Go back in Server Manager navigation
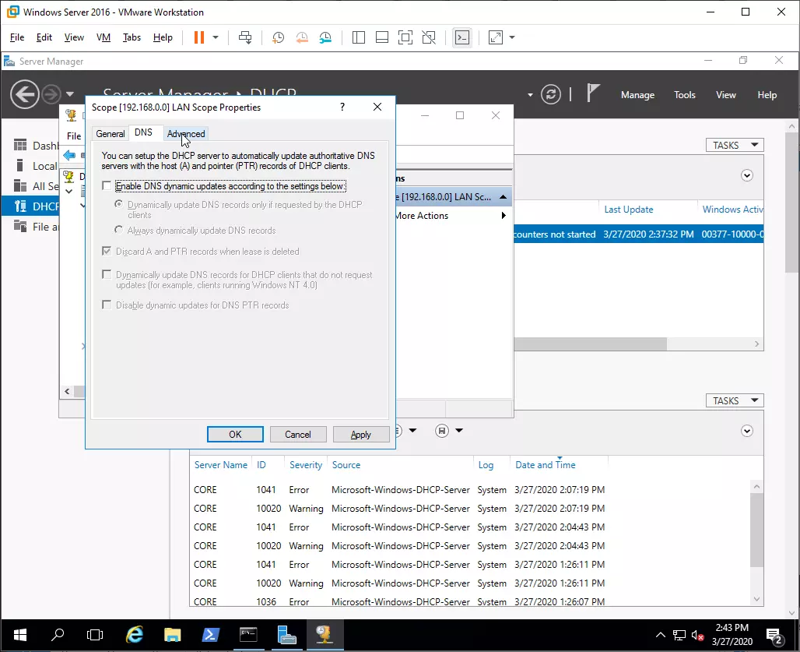 [24, 94]
